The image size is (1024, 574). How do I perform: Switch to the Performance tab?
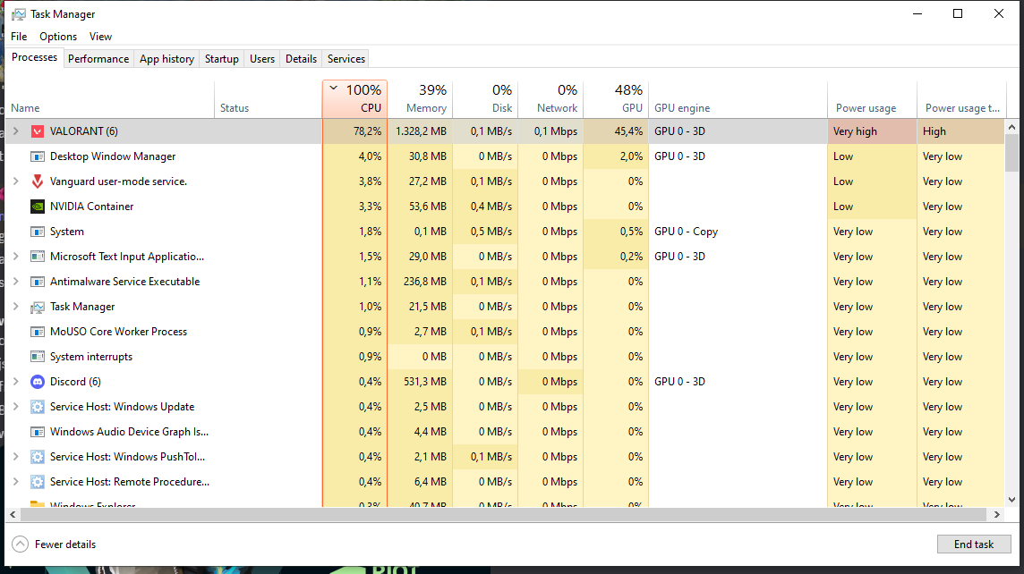(98, 59)
